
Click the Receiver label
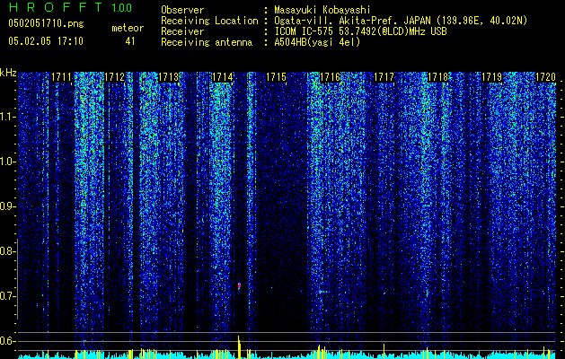click(182, 31)
